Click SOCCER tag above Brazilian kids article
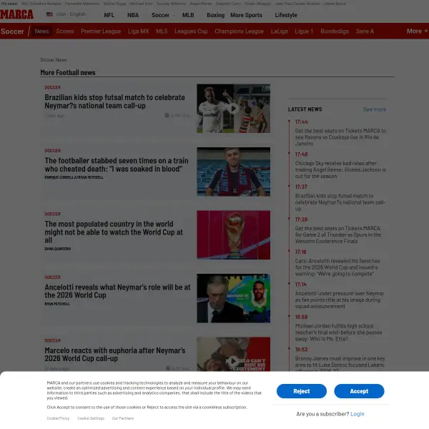 (52, 87)
